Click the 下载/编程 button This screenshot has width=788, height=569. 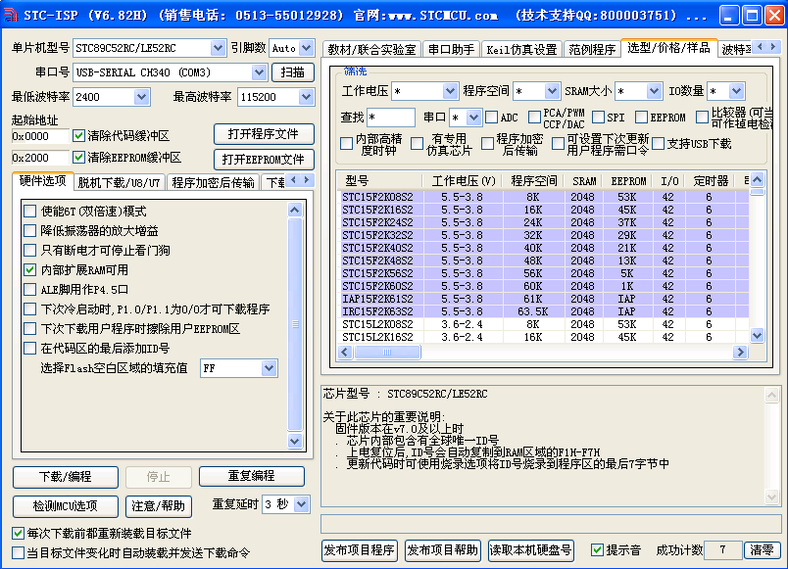65,476
